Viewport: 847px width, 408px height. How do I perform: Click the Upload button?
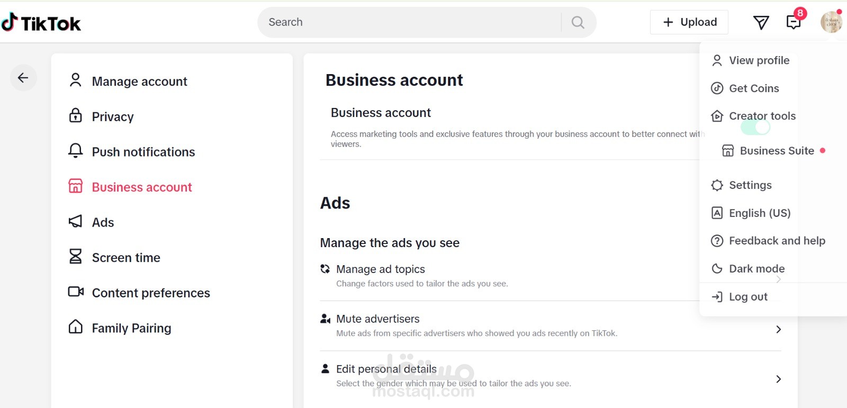point(689,22)
